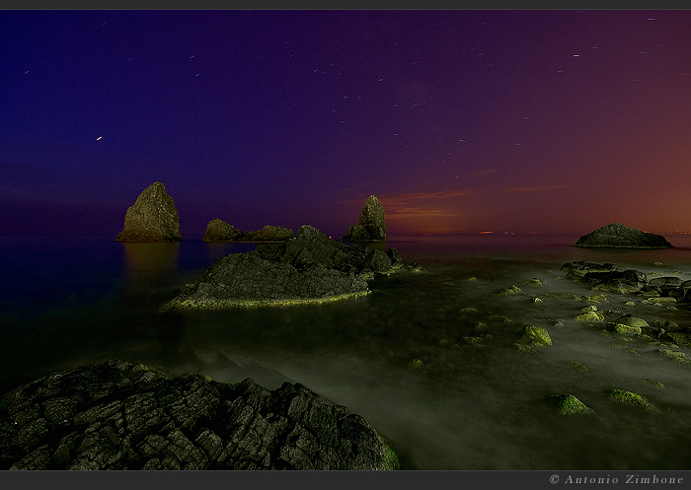Click the small low rock beside the tallest stack

click(x=220, y=231)
